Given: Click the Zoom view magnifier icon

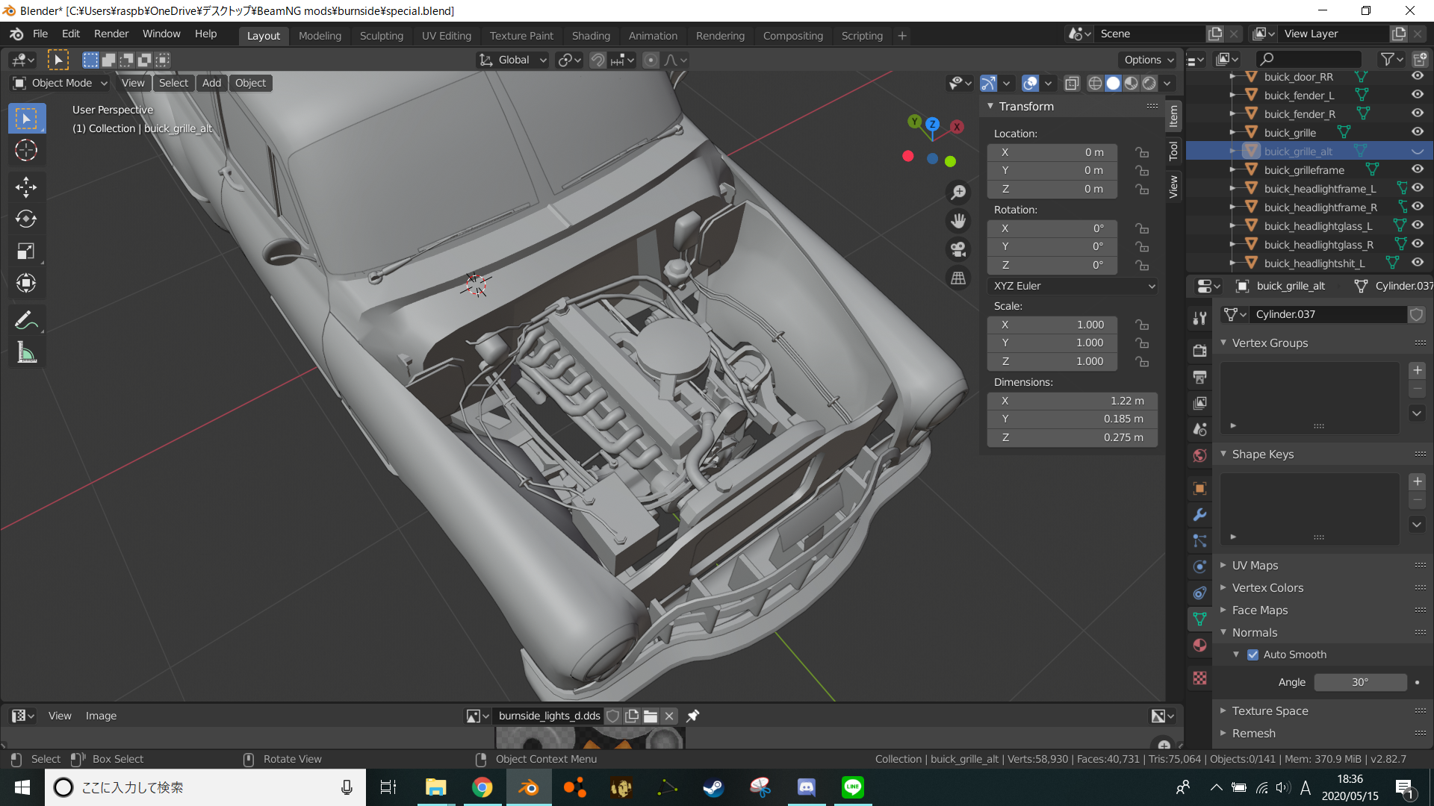Looking at the screenshot, I should tap(958, 193).
